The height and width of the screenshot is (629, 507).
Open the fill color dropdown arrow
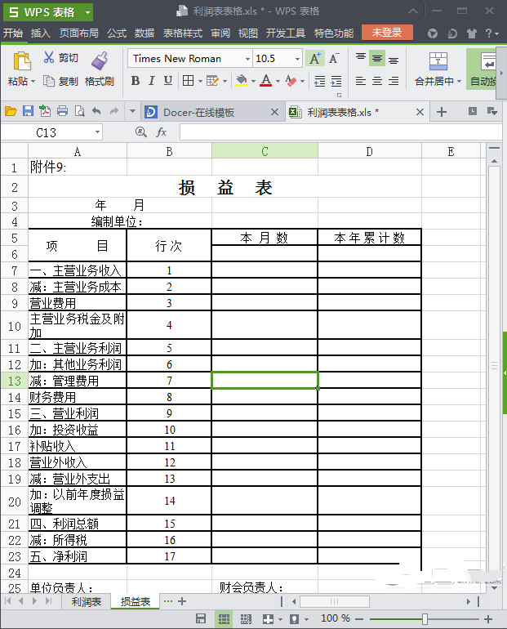point(253,82)
